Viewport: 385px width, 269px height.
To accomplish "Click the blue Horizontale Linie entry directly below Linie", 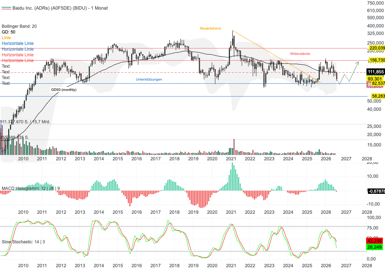I will 17,43.
